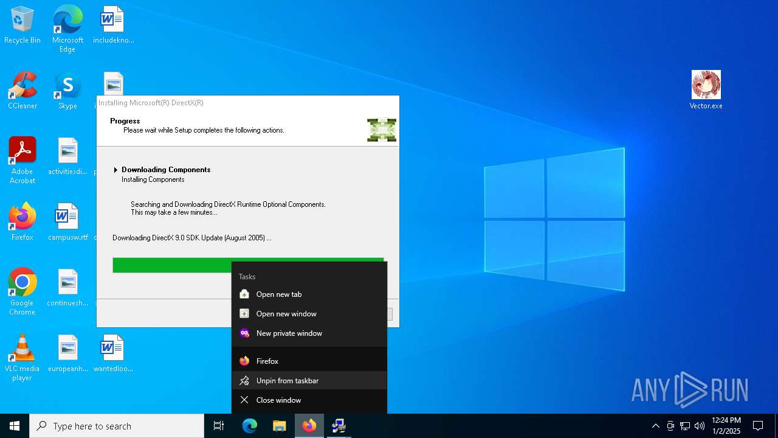Open File Explorer from the taskbar
Screen dimensions: 778x438
click(280, 426)
